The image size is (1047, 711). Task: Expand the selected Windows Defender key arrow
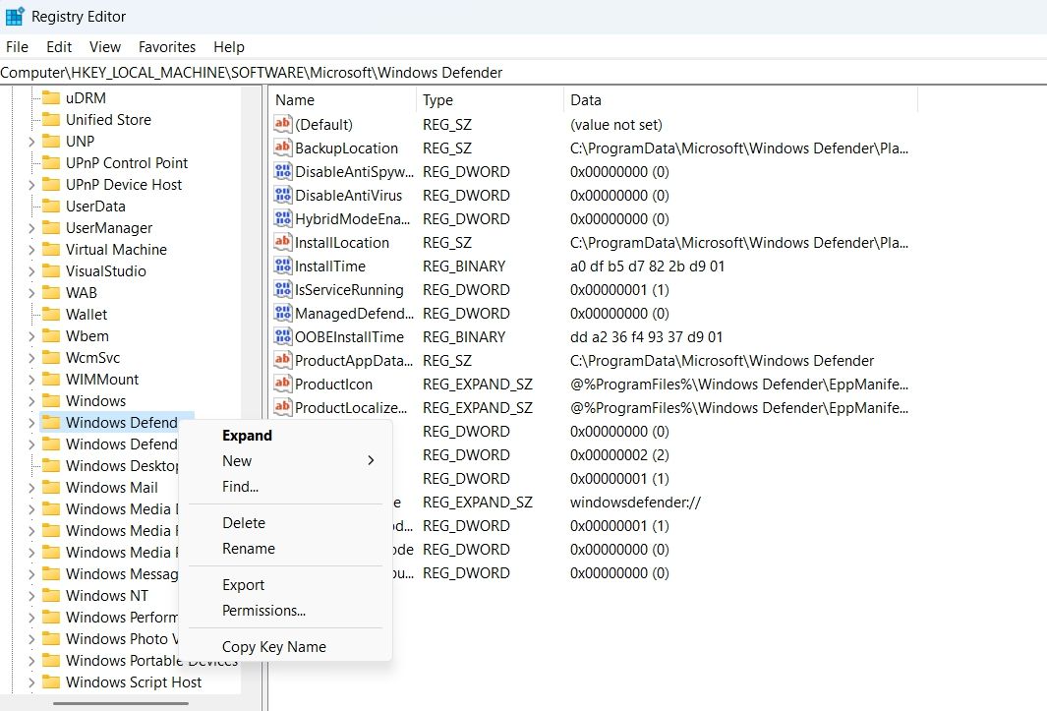(31, 422)
